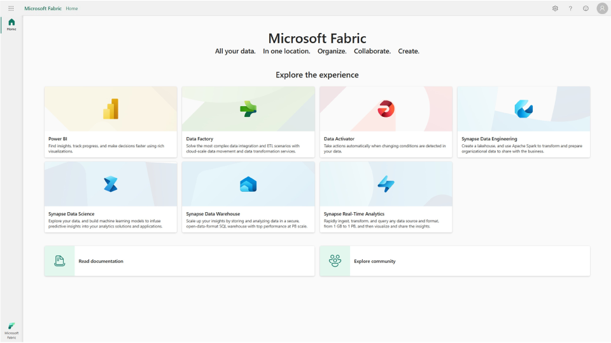Click the "All your data." tagline text

tap(235, 51)
